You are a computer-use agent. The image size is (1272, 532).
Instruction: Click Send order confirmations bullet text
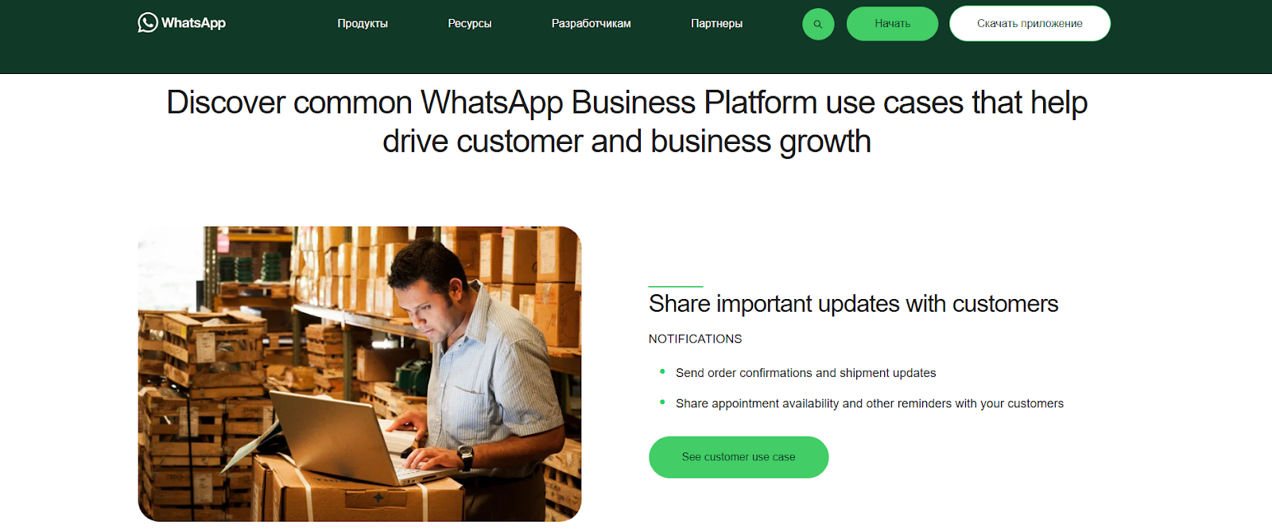pyautogui.click(x=805, y=373)
